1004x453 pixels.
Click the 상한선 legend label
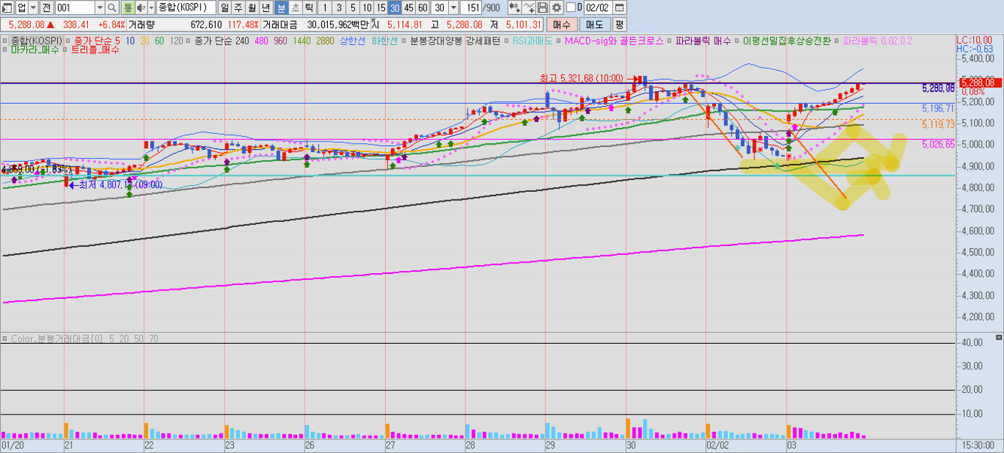tap(352, 41)
